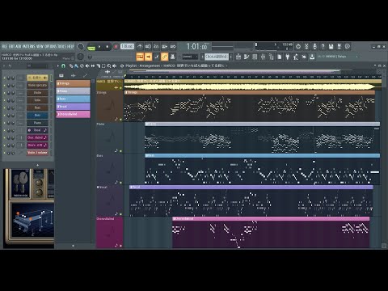Open the piano roll icon
The width and height of the screenshot is (388, 291).
tap(247, 57)
